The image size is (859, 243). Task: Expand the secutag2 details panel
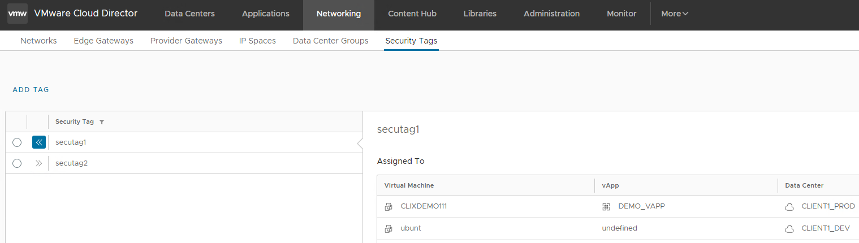coord(39,163)
